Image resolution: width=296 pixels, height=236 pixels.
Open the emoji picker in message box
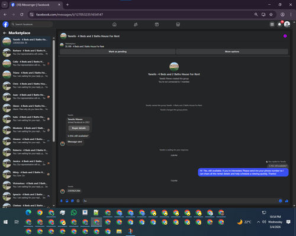280,201
